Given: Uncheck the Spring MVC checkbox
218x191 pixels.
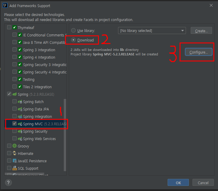Looking at the screenshot, I should click(x=15, y=123).
